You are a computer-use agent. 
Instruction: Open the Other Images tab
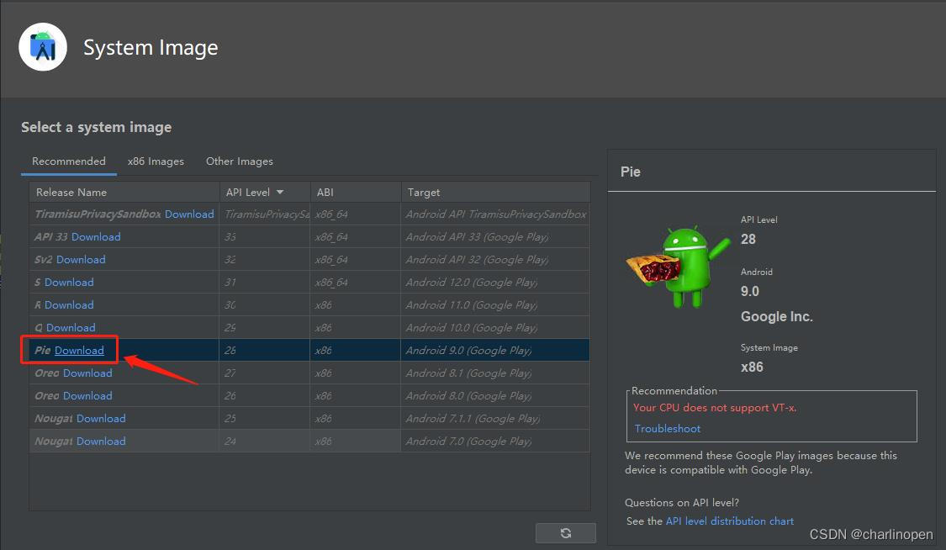(239, 161)
